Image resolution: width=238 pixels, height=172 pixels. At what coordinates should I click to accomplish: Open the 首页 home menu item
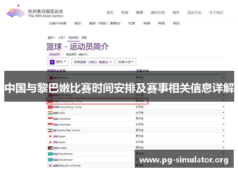coord(110,12)
